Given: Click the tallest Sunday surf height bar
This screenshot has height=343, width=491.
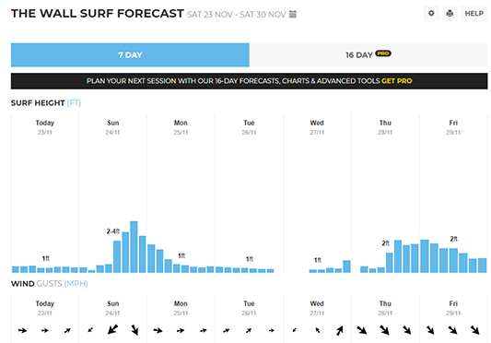Looking at the screenshot, I should click(x=134, y=247).
